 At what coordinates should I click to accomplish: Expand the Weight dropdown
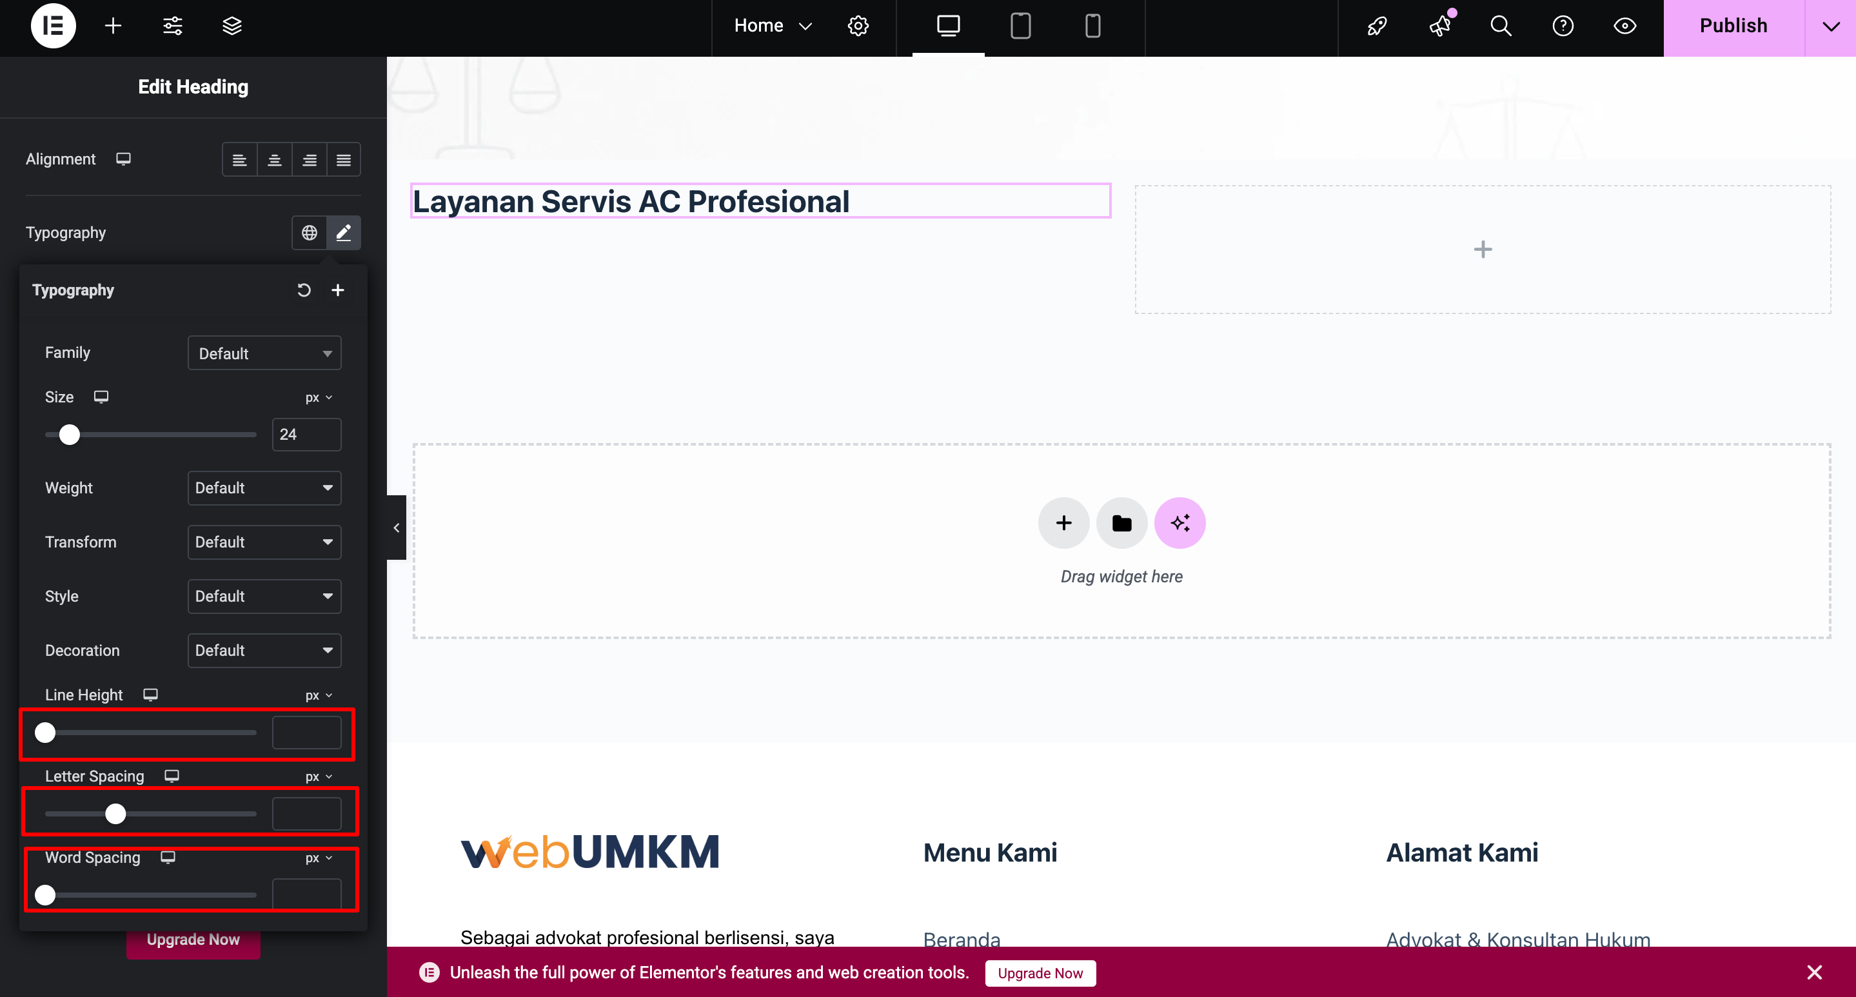(x=264, y=488)
